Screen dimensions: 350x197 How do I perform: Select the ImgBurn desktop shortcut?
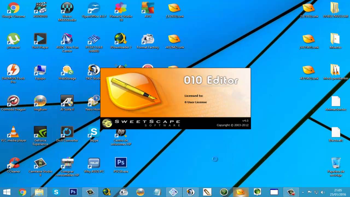tap(40, 103)
